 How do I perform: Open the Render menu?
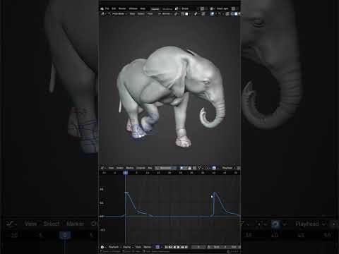tap(122, 8)
